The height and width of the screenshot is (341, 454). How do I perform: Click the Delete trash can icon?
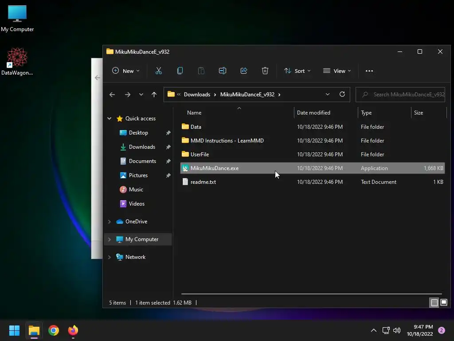tap(265, 71)
